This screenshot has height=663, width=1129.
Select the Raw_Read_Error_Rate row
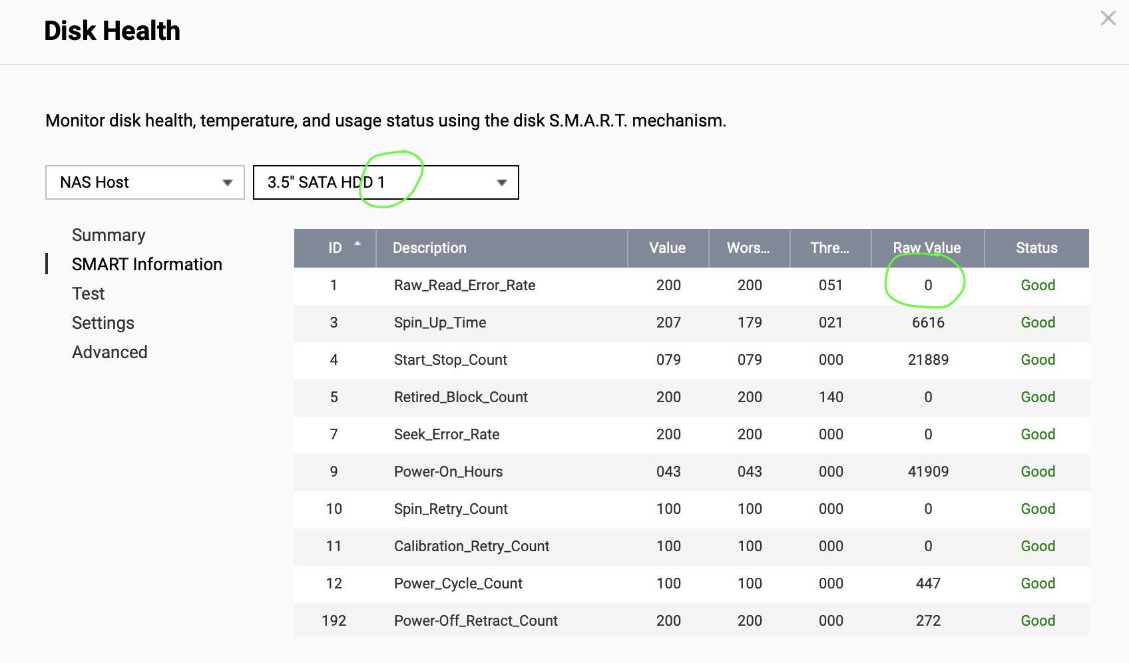(x=465, y=286)
